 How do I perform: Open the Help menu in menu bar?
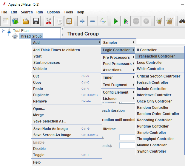(x=80, y=12)
